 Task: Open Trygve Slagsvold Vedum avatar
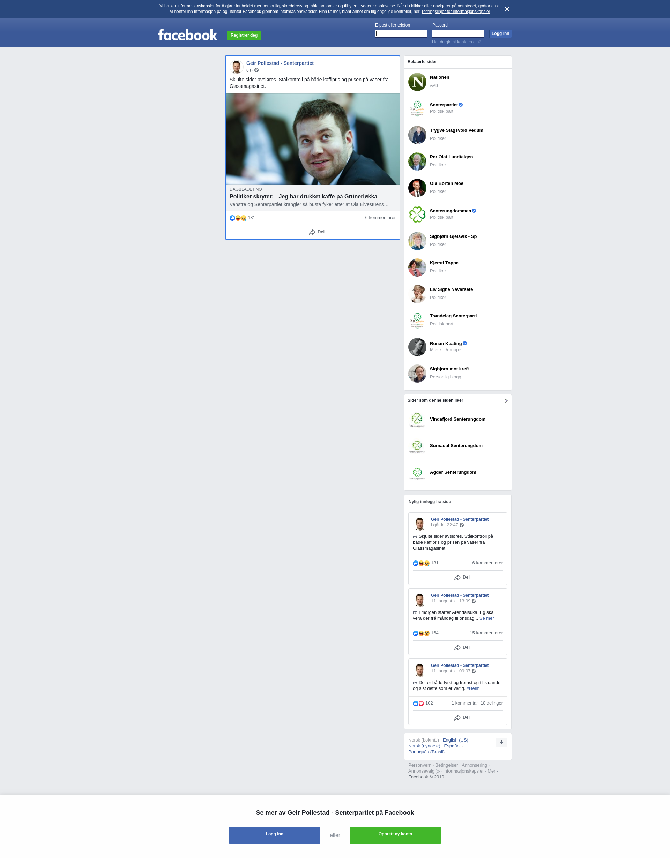[417, 135]
